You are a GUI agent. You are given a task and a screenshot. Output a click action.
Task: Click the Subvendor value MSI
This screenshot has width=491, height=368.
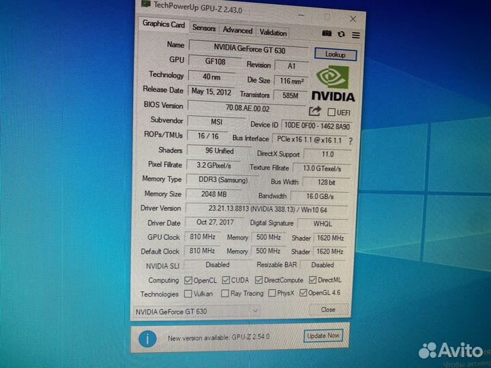pyautogui.click(x=216, y=121)
